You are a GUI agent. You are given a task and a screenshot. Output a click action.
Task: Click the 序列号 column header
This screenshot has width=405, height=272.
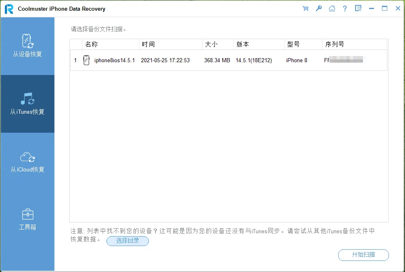click(335, 44)
